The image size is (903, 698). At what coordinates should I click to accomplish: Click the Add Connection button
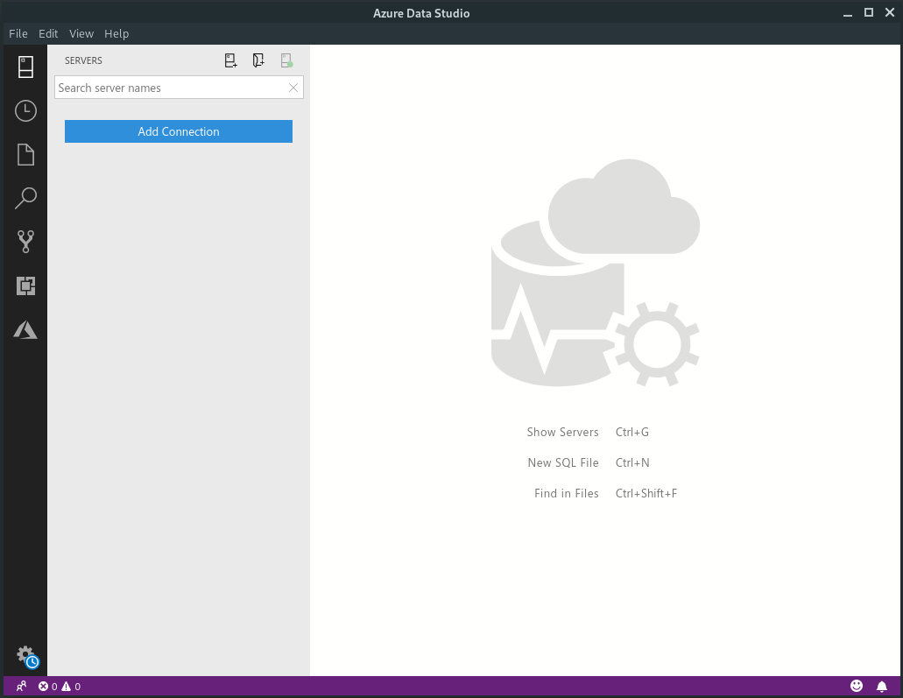pos(179,131)
